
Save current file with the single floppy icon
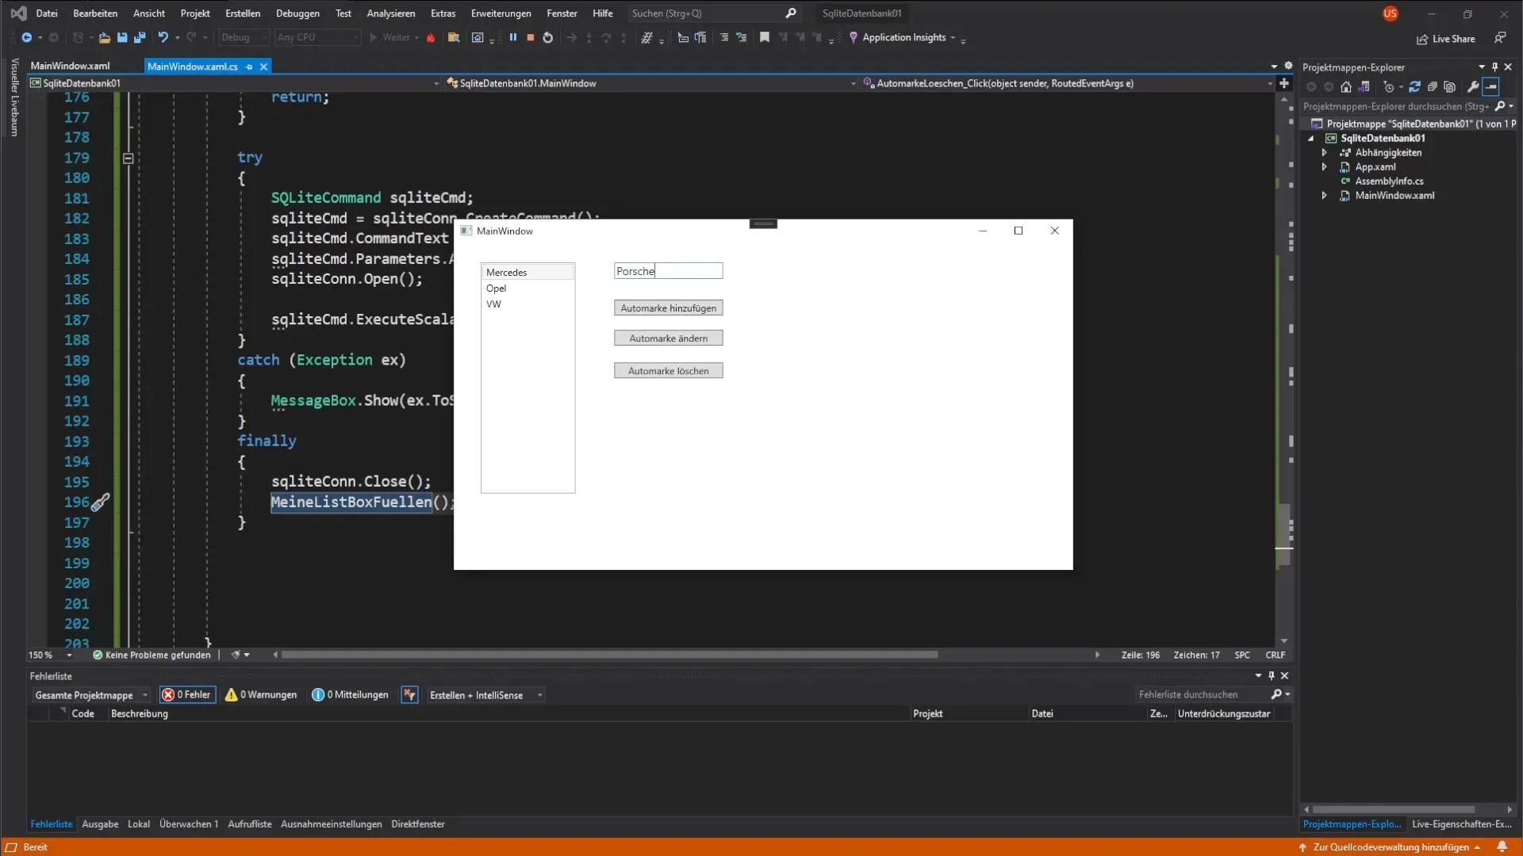click(x=122, y=37)
